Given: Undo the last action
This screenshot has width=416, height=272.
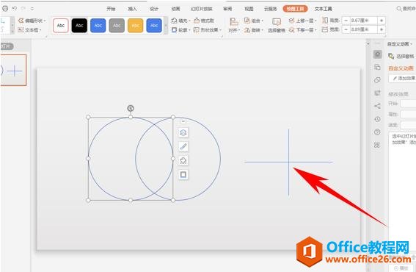Looking at the screenshot, I should pos(15,9).
